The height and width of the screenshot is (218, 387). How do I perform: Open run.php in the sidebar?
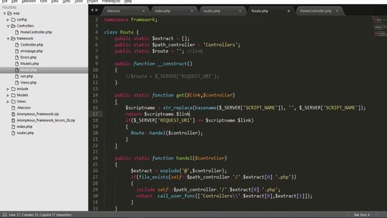click(x=27, y=76)
